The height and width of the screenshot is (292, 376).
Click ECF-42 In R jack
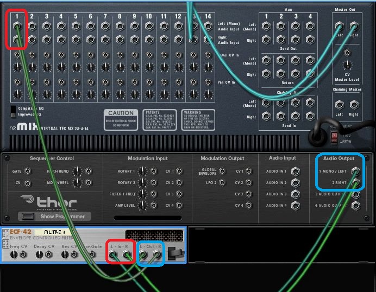[127, 255]
